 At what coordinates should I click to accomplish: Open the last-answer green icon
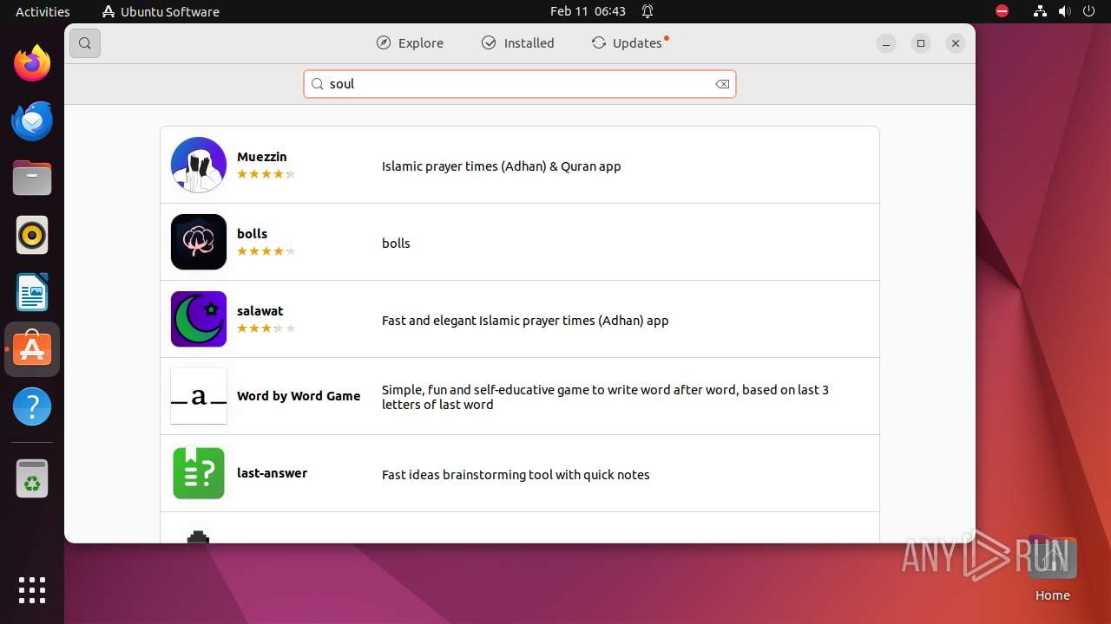pos(199,473)
